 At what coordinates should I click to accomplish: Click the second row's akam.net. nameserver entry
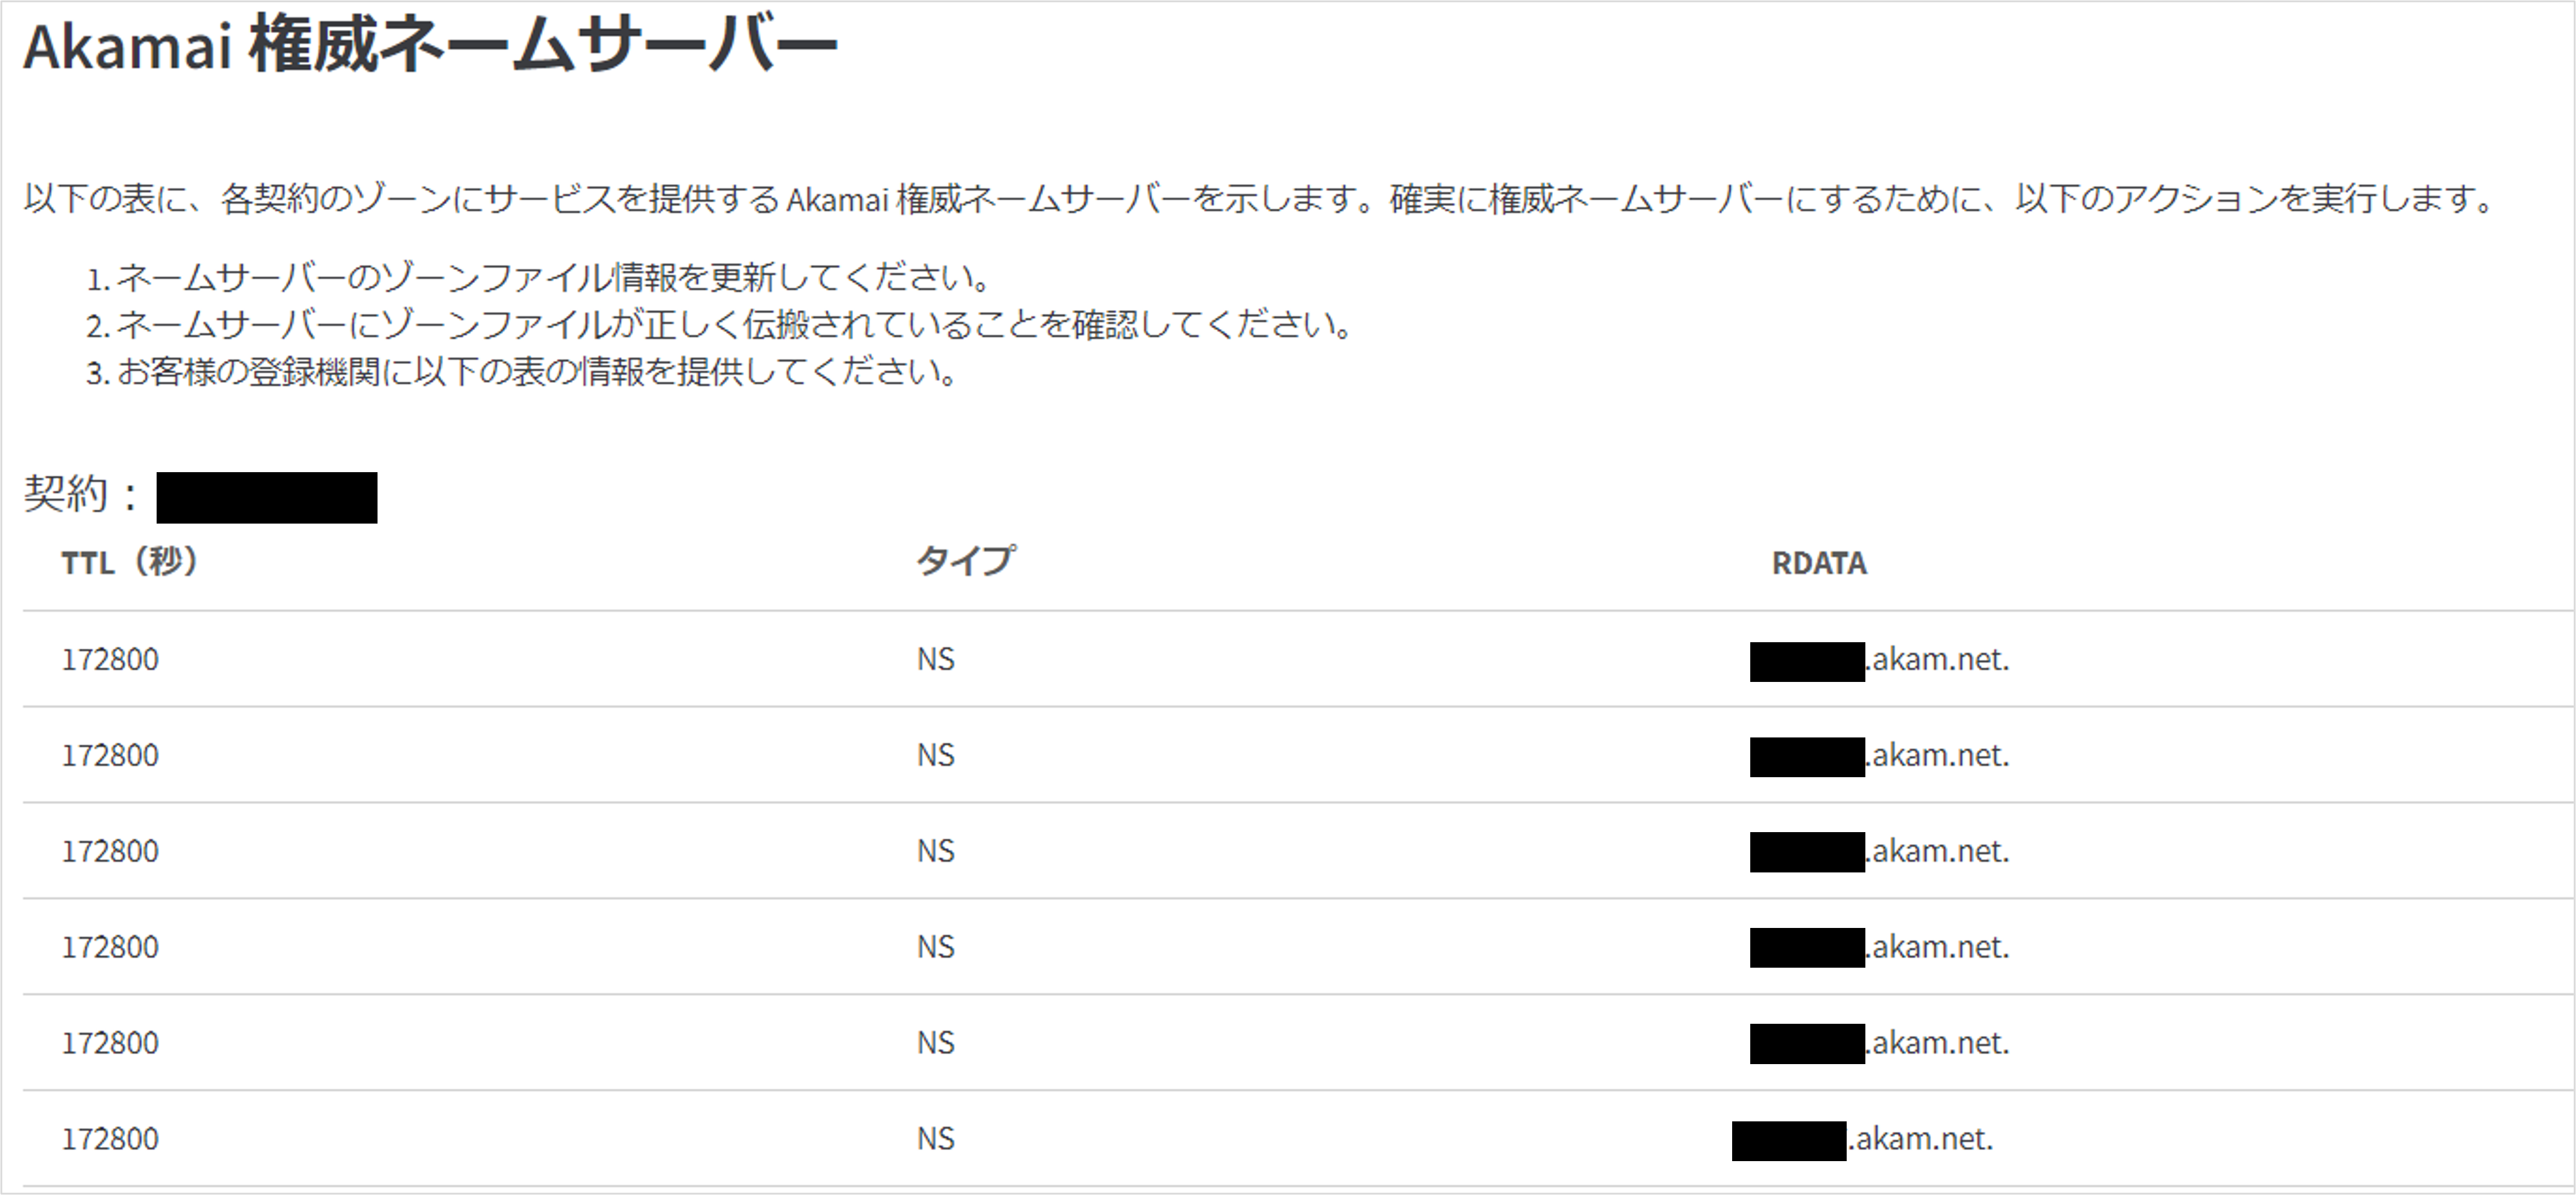1880,756
